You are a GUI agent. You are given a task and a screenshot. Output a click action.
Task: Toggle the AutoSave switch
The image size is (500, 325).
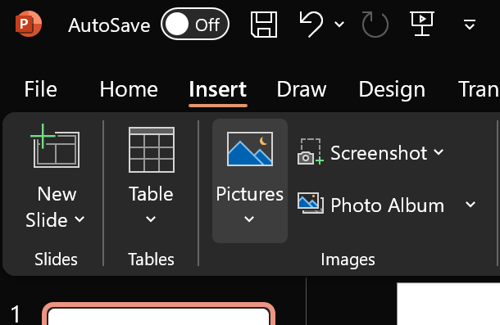point(195,24)
